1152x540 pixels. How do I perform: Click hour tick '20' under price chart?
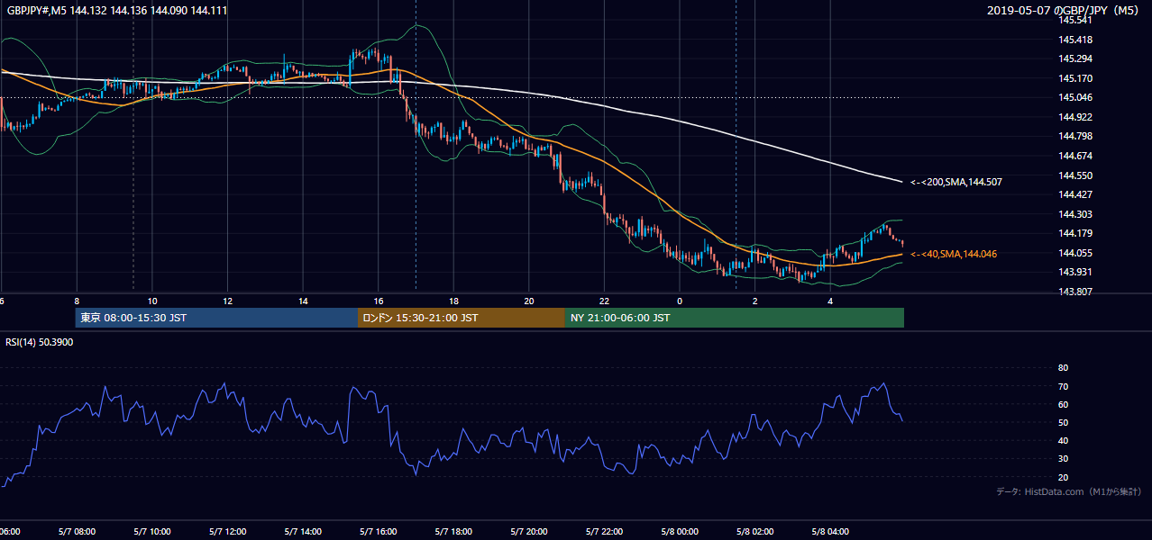tap(529, 301)
